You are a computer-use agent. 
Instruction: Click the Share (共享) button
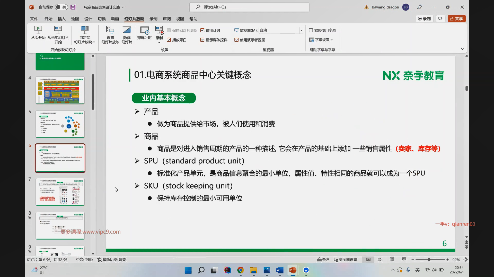(x=457, y=19)
